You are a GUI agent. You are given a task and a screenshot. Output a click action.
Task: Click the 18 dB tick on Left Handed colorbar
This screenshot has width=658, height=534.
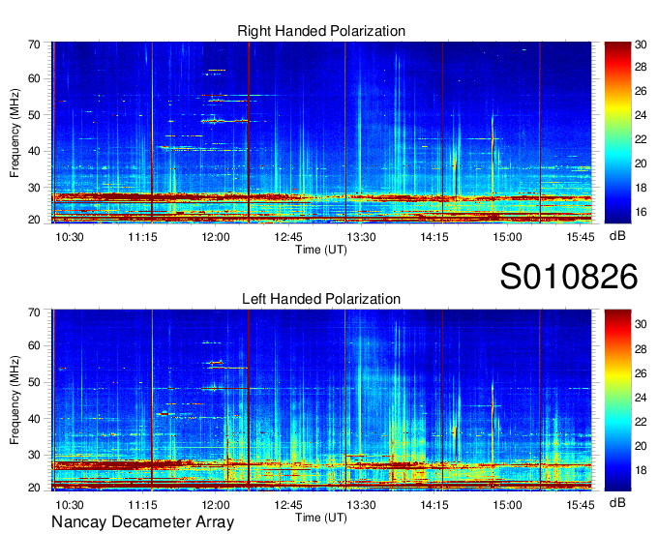coord(641,470)
